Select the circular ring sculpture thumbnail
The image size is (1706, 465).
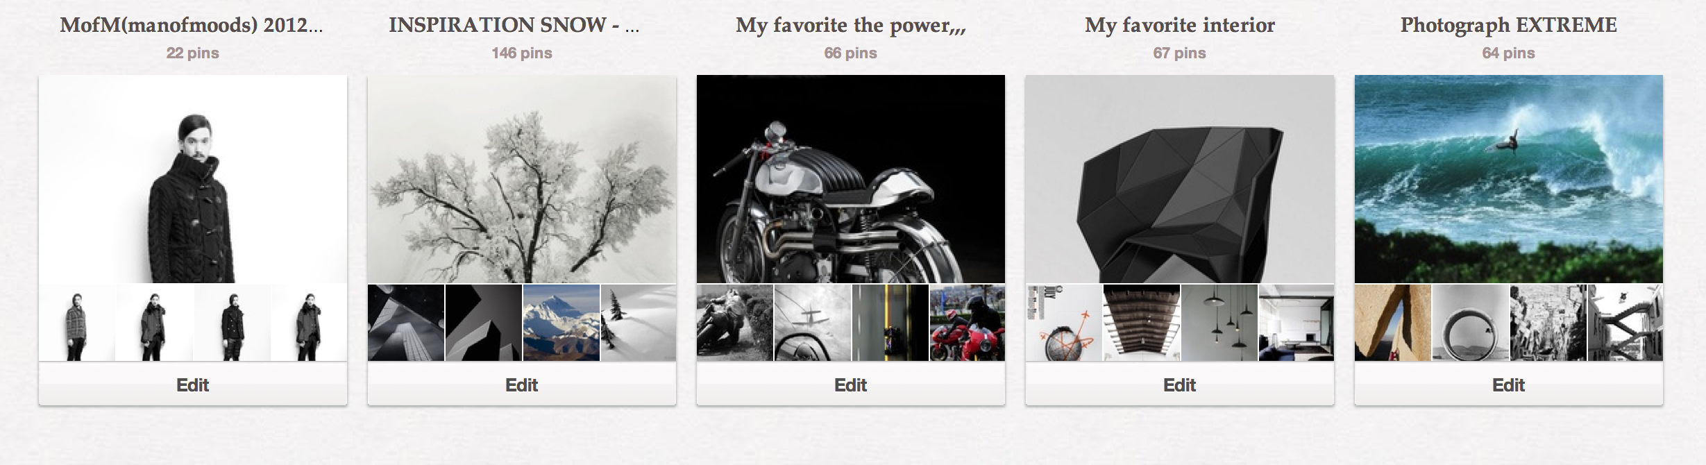(1471, 323)
